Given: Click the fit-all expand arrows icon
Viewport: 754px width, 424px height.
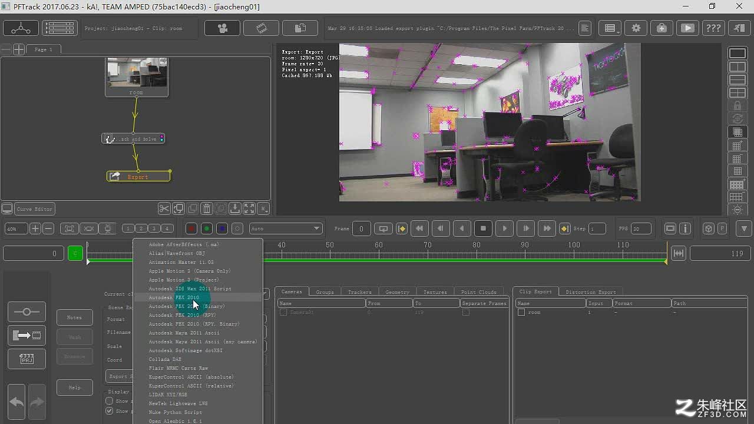Looking at the screenshot, I should [249, 208].
